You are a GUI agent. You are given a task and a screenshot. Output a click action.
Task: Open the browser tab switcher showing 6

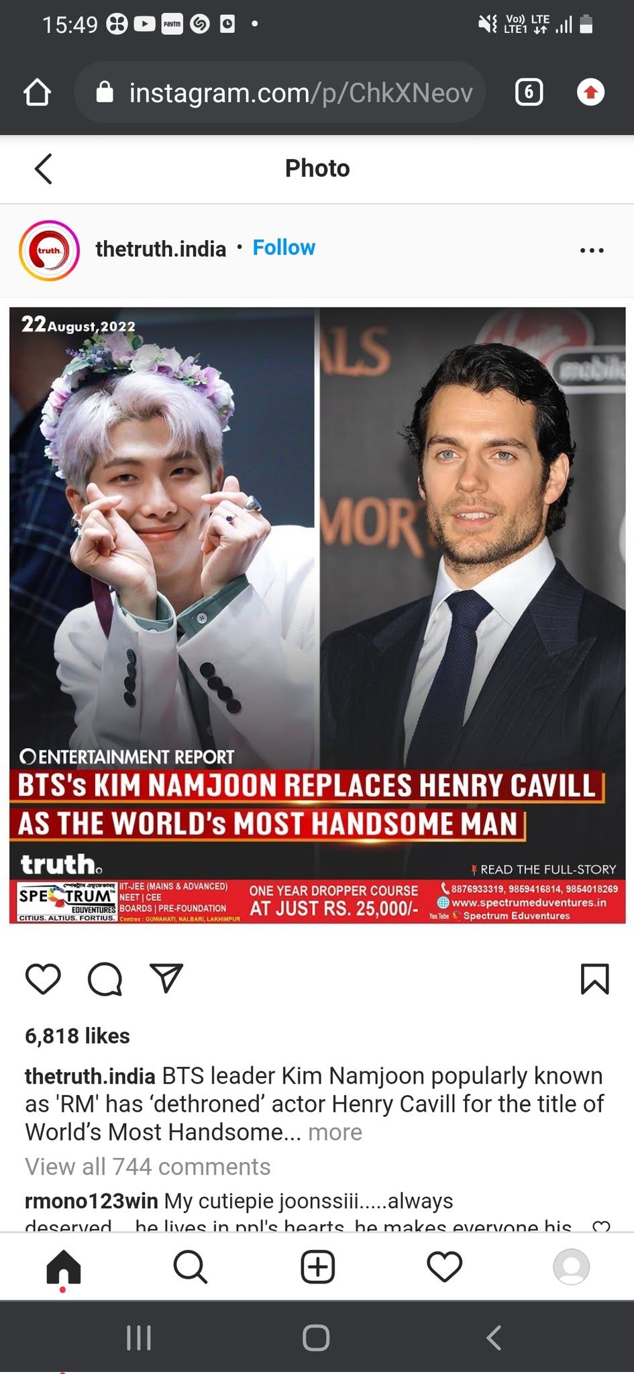529,92
